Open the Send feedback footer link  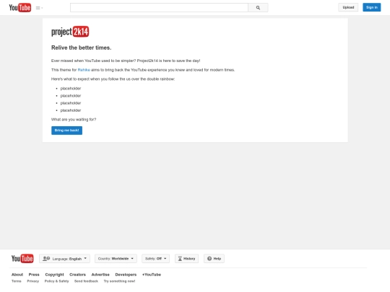click(87, 281)
